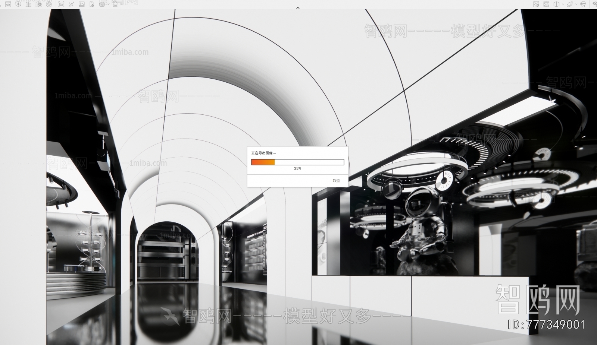Click the file sync check icon
Screen dimensions: 597x345
click(x=92, y=4)
